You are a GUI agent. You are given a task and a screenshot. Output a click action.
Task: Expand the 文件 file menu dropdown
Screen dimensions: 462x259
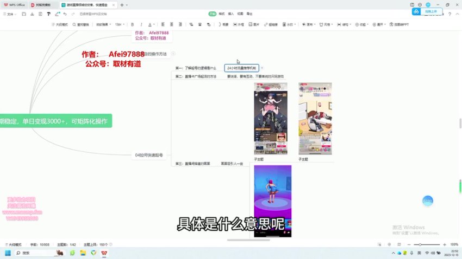pos(10,14)
